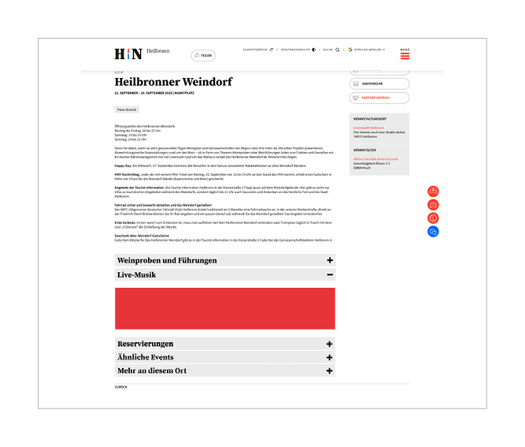Click the Teilen share button
Image resolution: width=525 pixels, height=447 pixels.
tap(203, 55)
